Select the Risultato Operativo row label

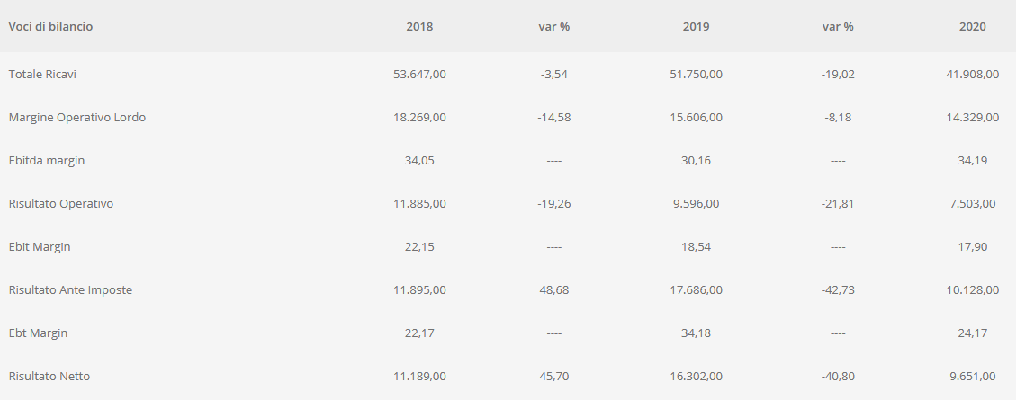click(x=61, y=203)
